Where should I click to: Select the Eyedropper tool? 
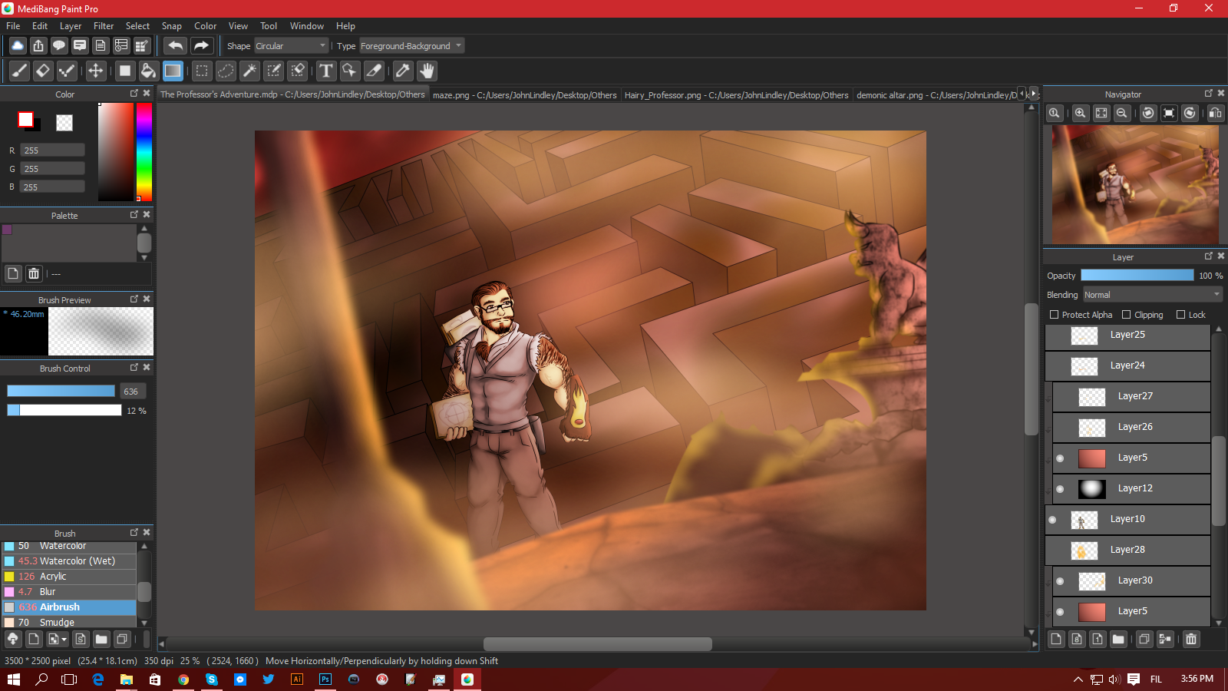403,71
